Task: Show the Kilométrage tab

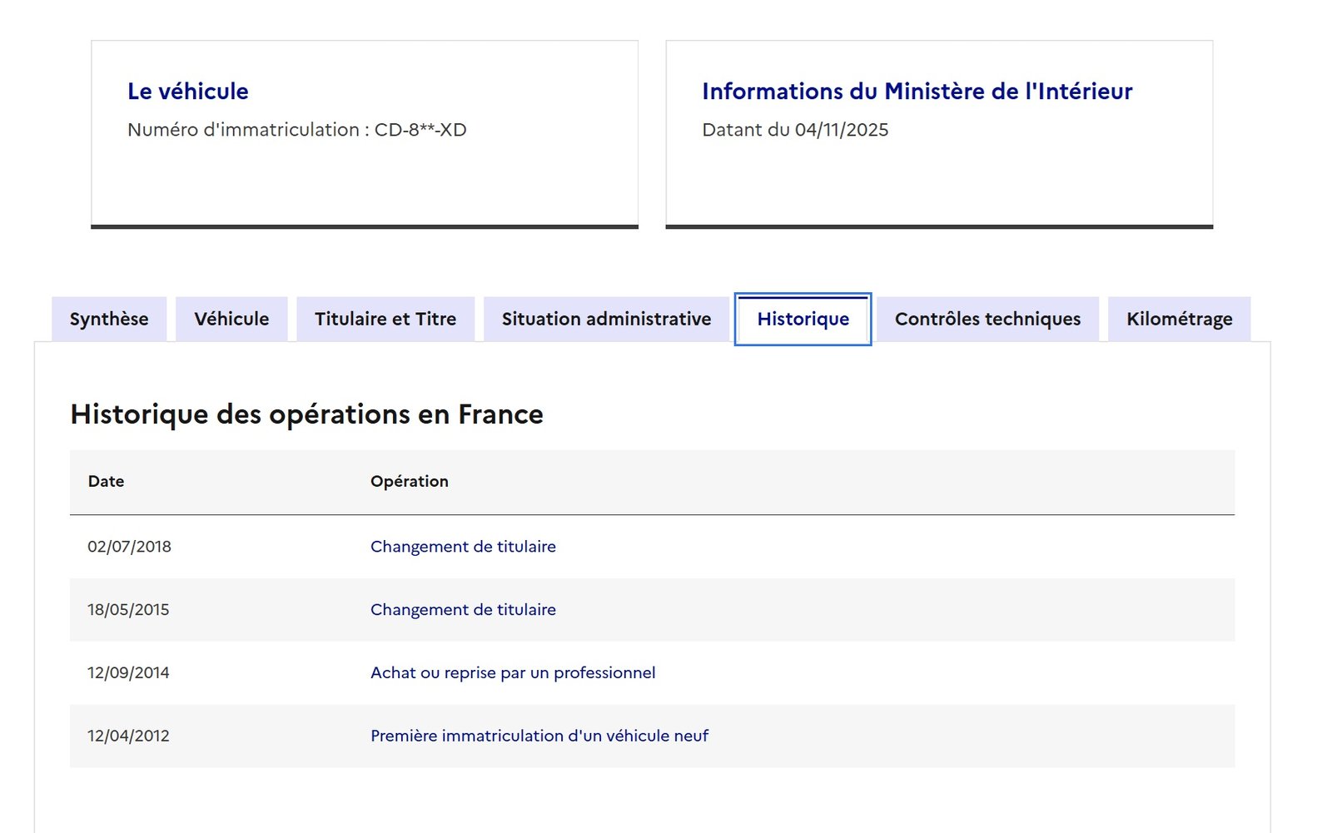Action: pos(1179,320)
